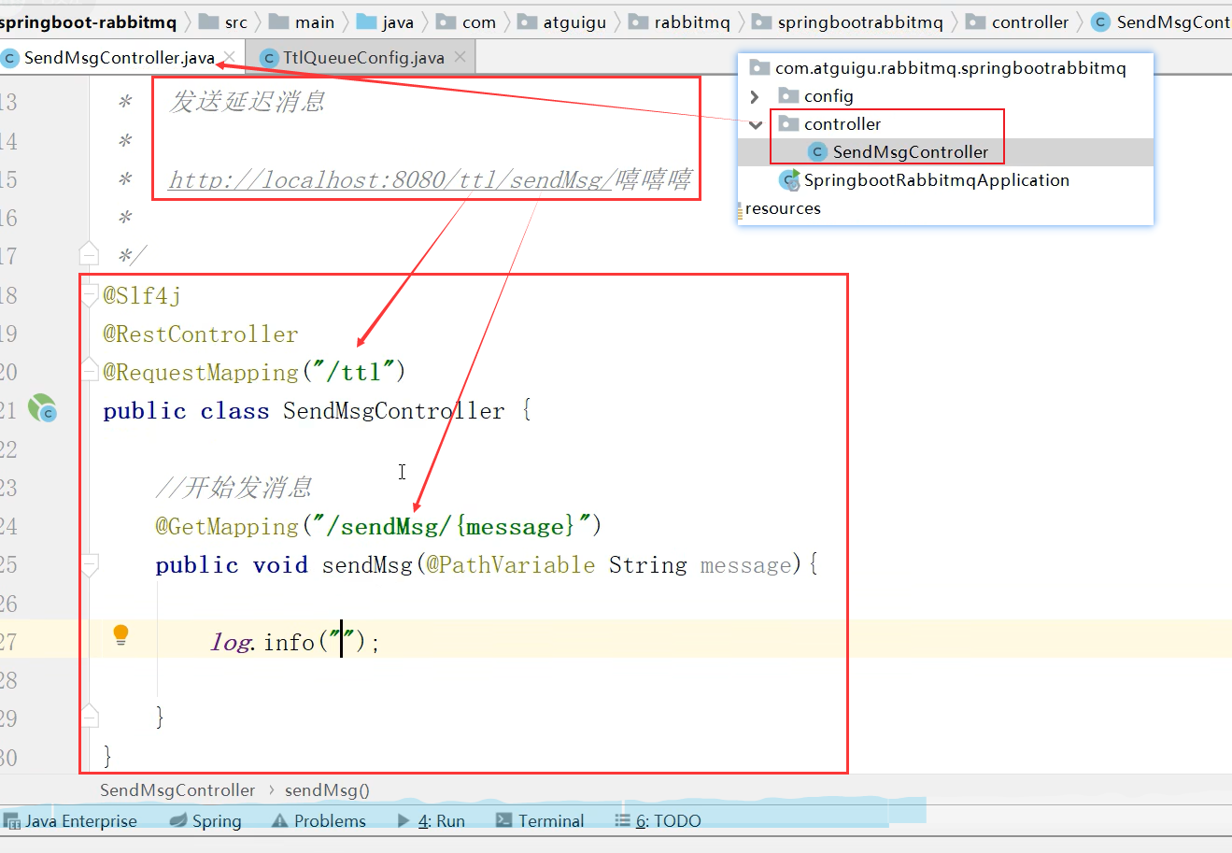Image resolution: width=1232 pixels, height=853 pixels.
Task: Fold the sendMsg method body
Action: 90,564
